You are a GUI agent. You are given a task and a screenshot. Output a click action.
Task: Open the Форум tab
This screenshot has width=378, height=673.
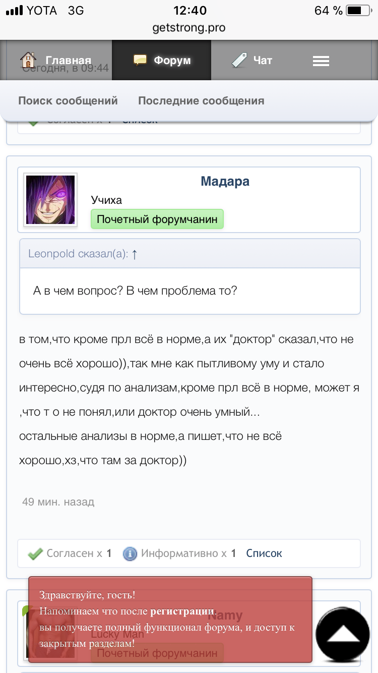tap(172, 61)
